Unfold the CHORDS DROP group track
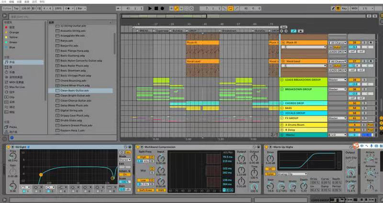383x203 pixels. [x=281, y=103]
